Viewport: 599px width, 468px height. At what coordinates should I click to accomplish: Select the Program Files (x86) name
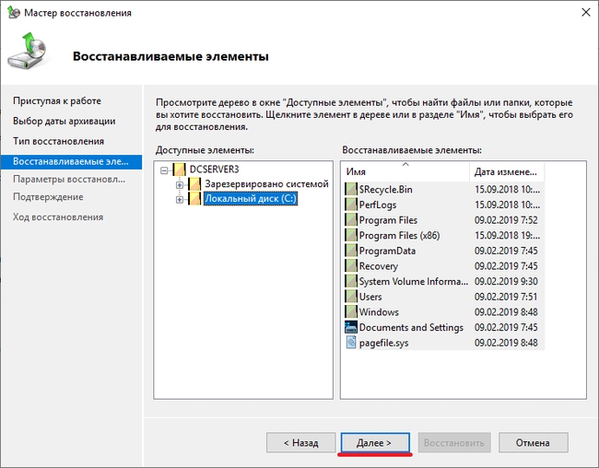pyautogui.click(x=400, y=235)
